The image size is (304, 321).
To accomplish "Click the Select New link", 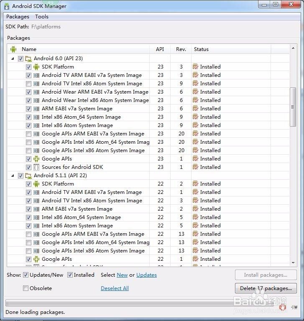I will click(122, 275).
